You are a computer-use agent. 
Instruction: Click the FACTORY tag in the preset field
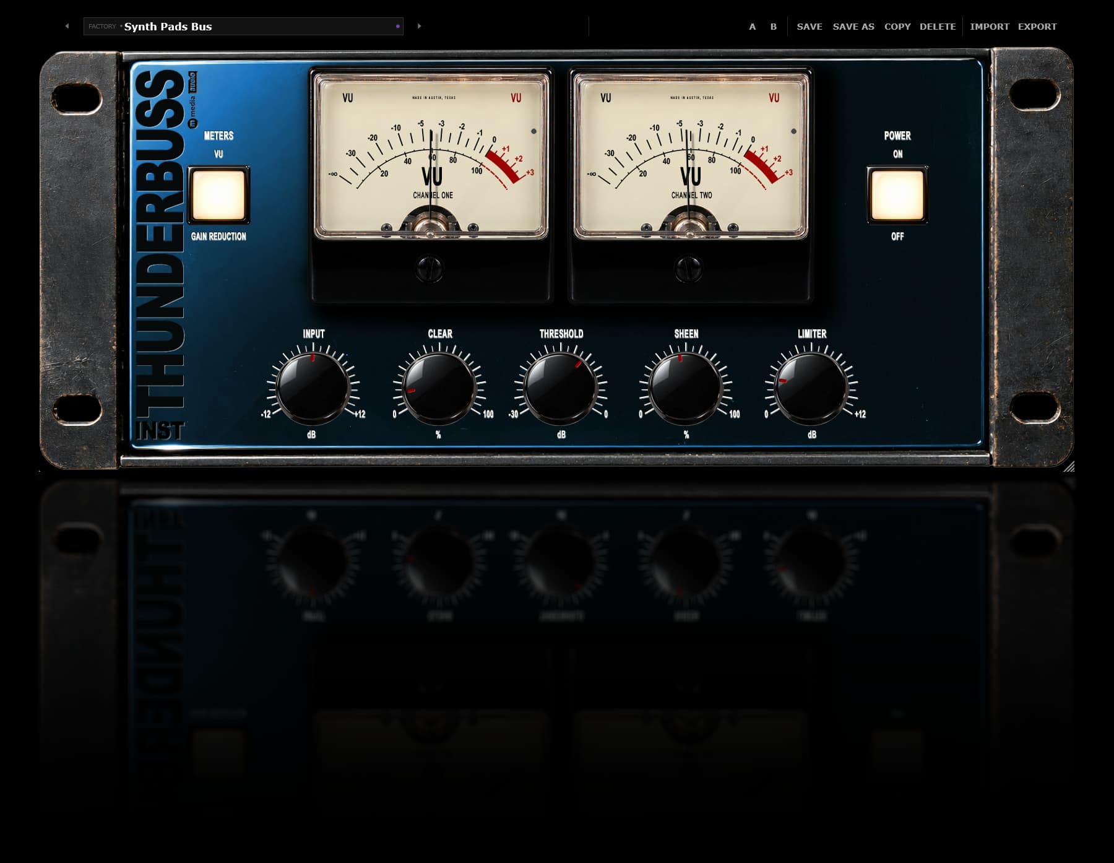point(102,27)
